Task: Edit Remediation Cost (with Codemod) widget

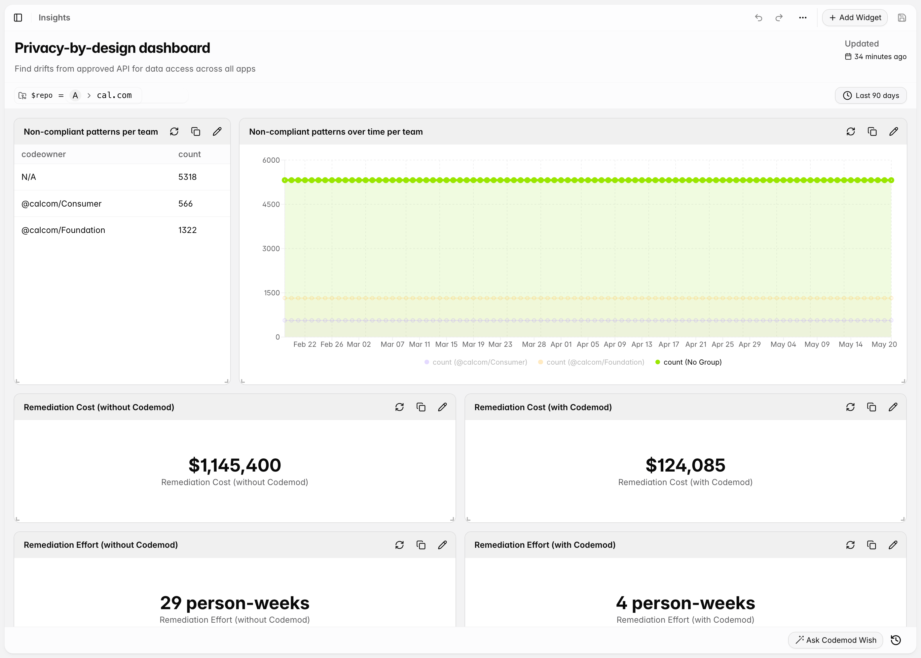Action: (893, 407)
